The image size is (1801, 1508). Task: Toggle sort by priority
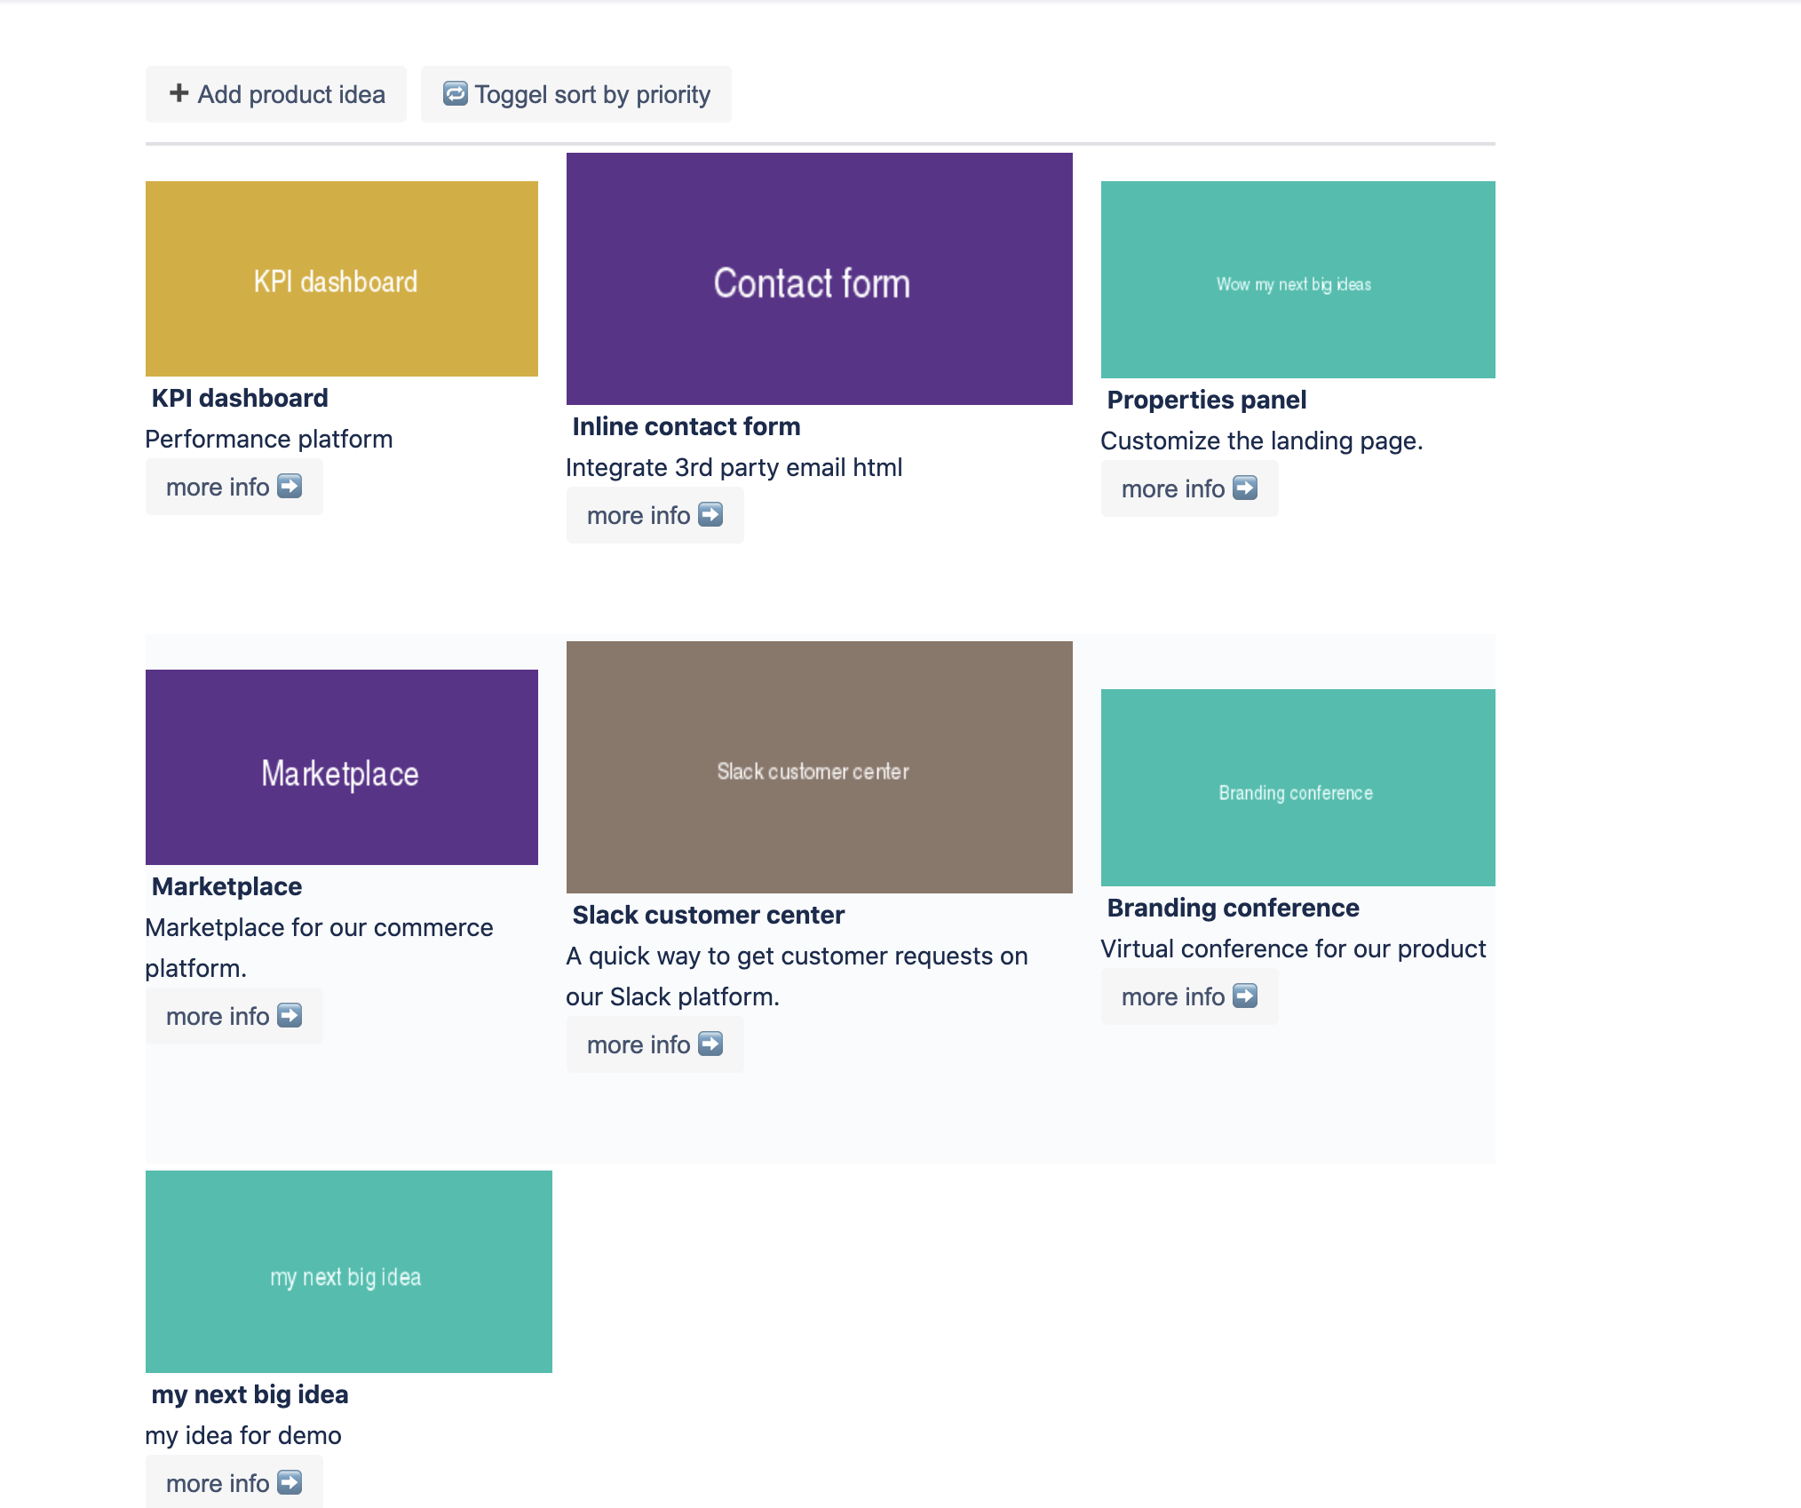coord(576,94)
